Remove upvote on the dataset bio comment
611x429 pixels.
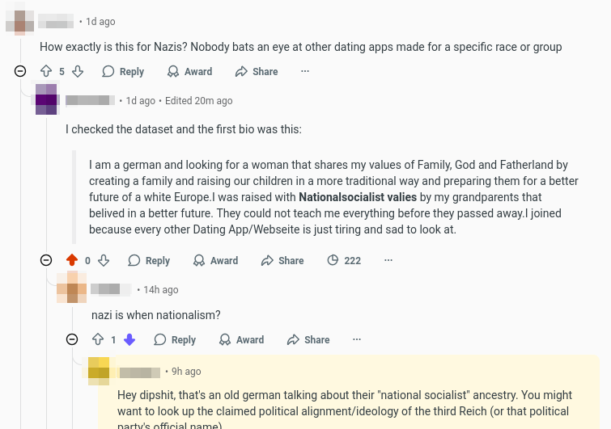tap(72, 261)
